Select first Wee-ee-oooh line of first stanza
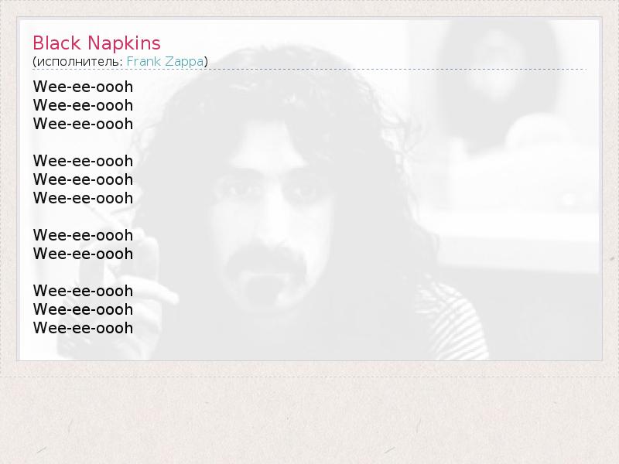 pos(83,87)
